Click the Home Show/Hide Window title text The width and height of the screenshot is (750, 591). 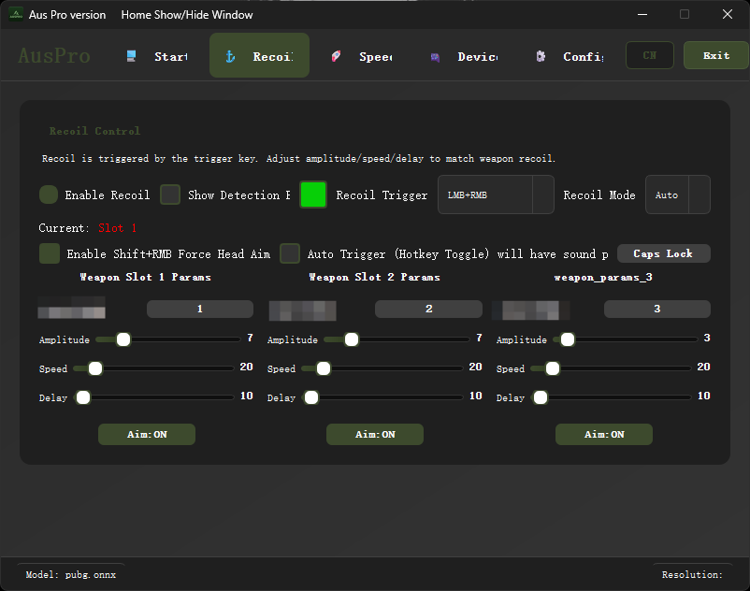point(187,15)
